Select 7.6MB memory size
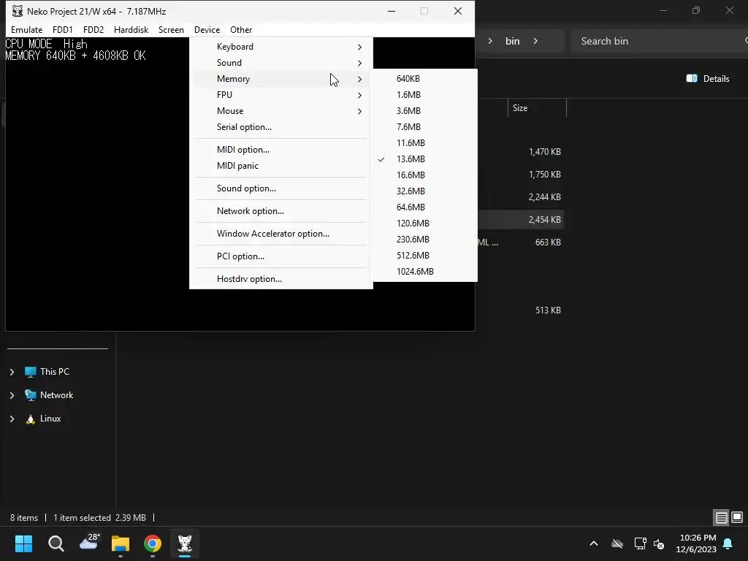 point(424,127)
